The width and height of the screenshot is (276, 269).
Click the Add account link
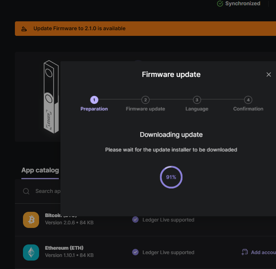pos(263,252)
